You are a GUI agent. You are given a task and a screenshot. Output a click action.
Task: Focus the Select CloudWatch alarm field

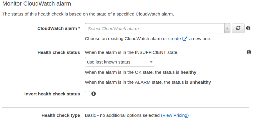(x=154, y=28)
